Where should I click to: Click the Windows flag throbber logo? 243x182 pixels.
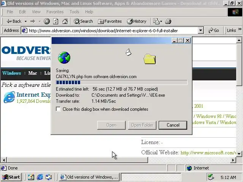pos(235,12)
